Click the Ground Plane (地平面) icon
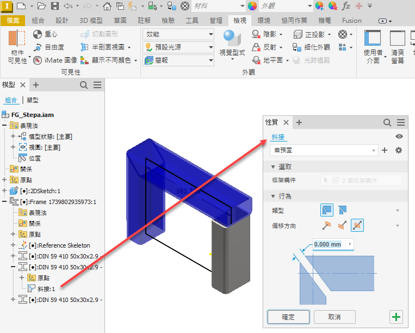The height and width of the screenshot is (333, 415). [256, 60]
